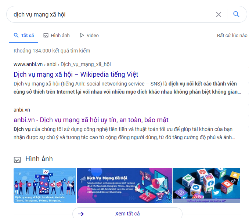Click the blue magnifying glass search button

click(236, 14)
